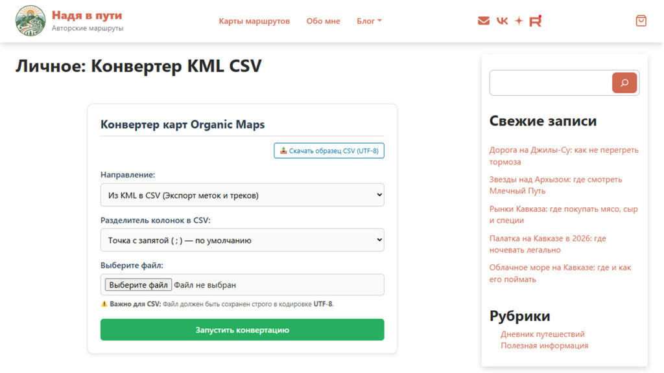Click the Выберите файл button
The image size is (664, 373).
138,285
